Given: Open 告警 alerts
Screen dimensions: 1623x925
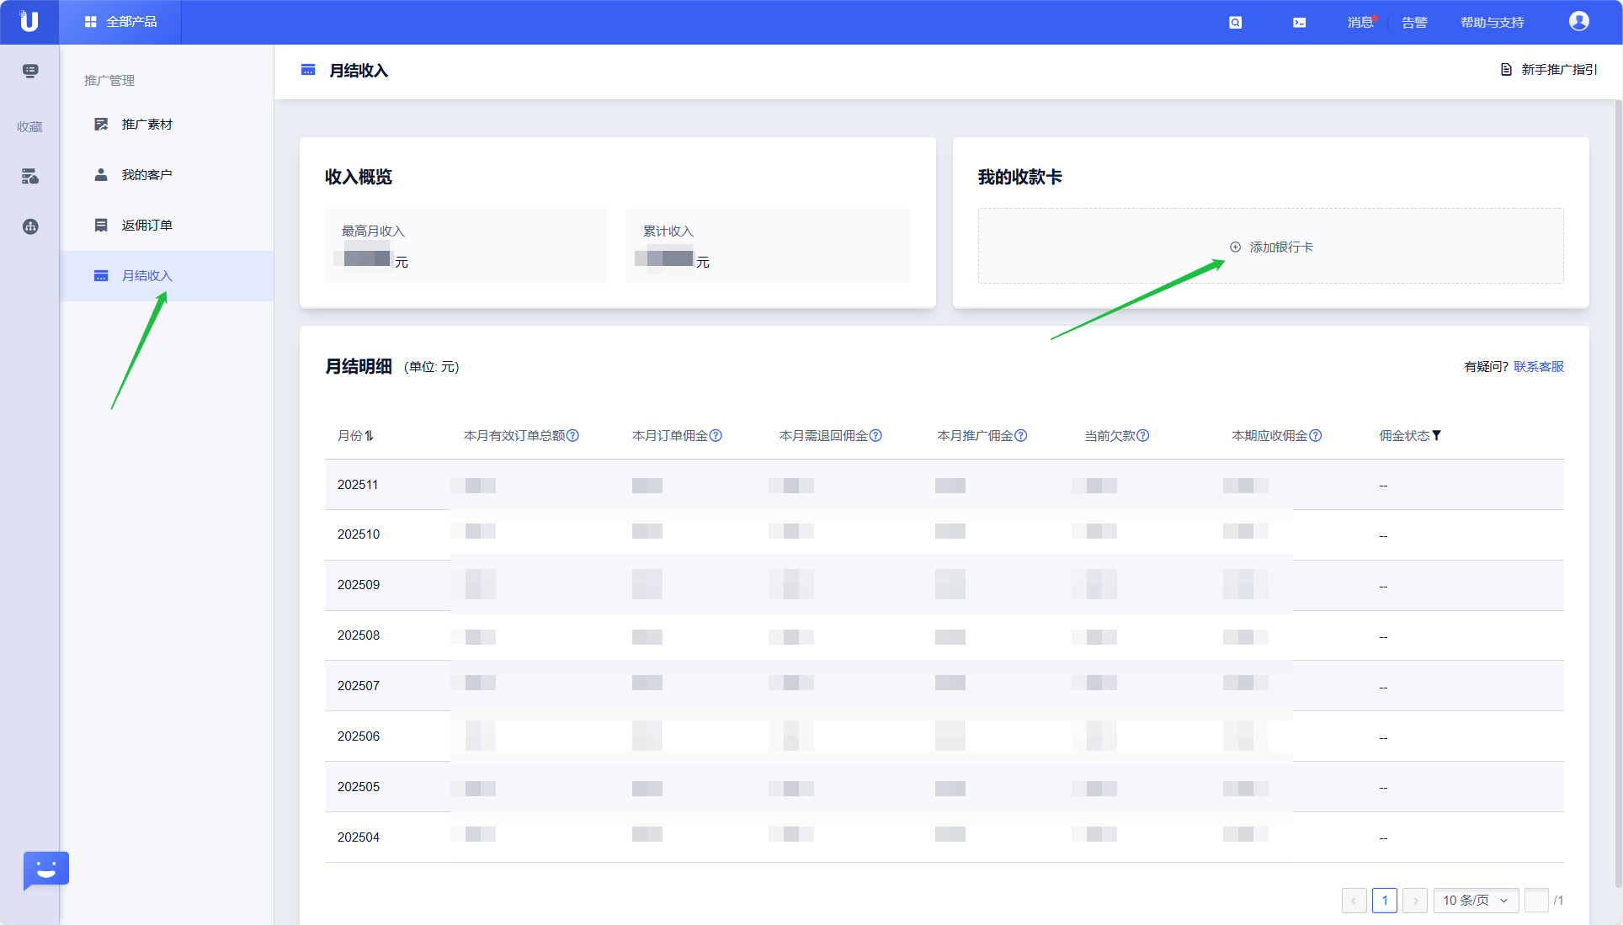Looking at the screenshot, I should click(x=1414, y=23).
